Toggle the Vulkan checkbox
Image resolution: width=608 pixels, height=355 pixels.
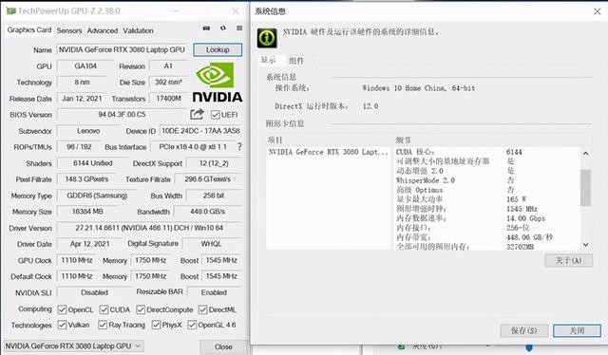click(62, 325)
